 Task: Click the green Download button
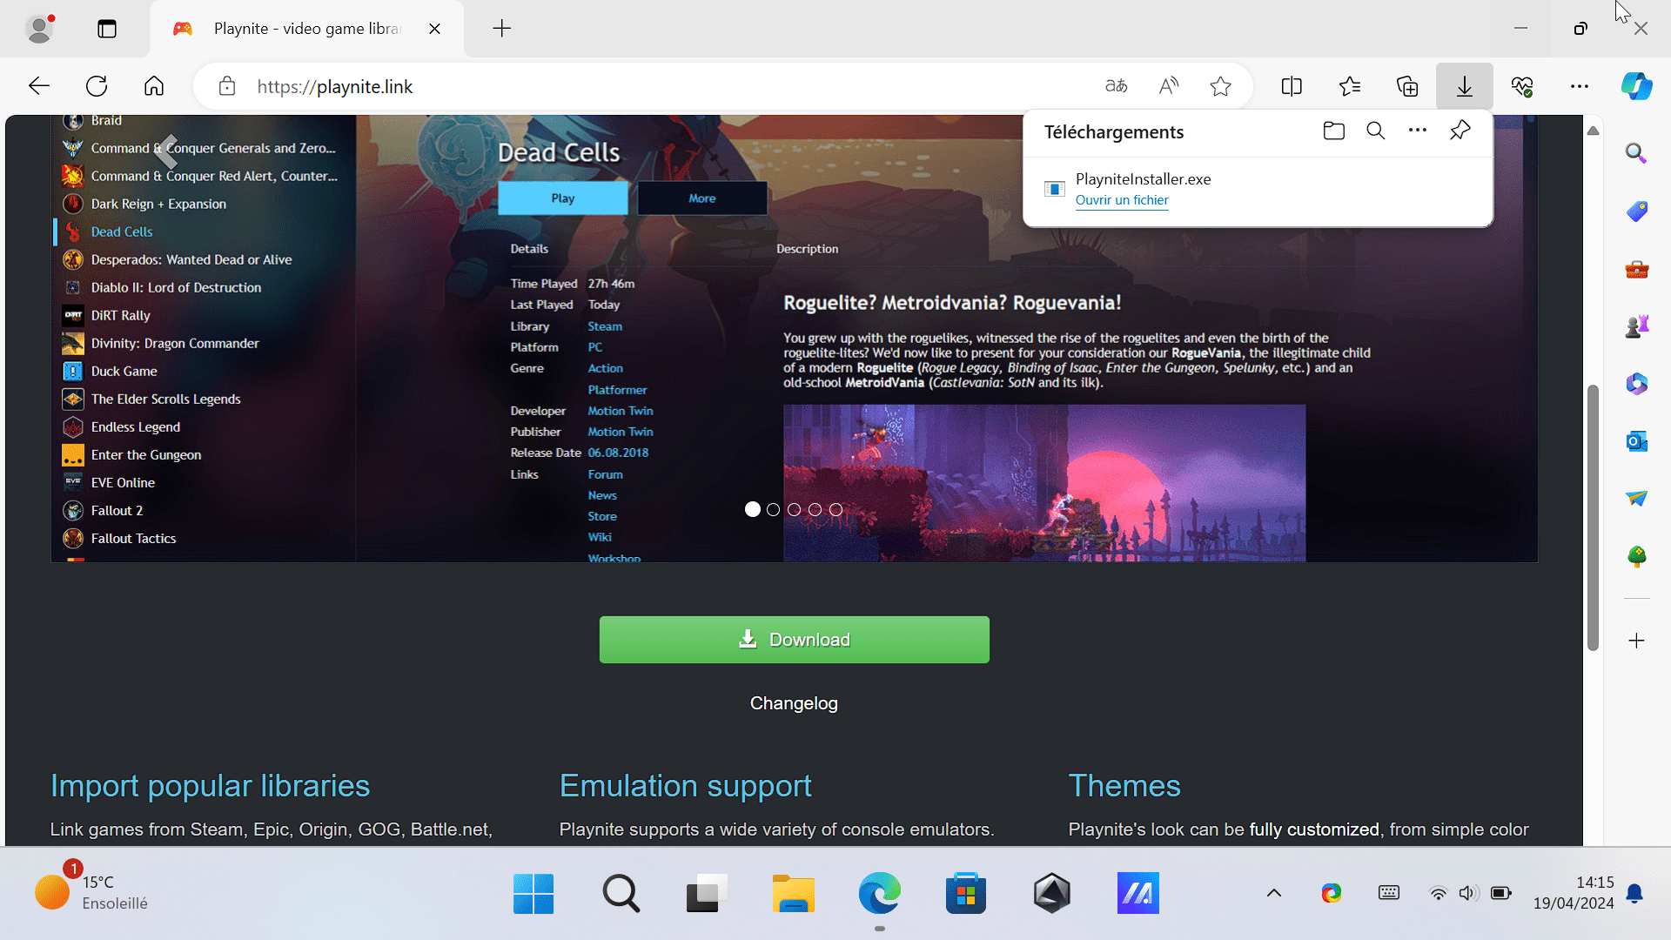click(x=795, y=640)
